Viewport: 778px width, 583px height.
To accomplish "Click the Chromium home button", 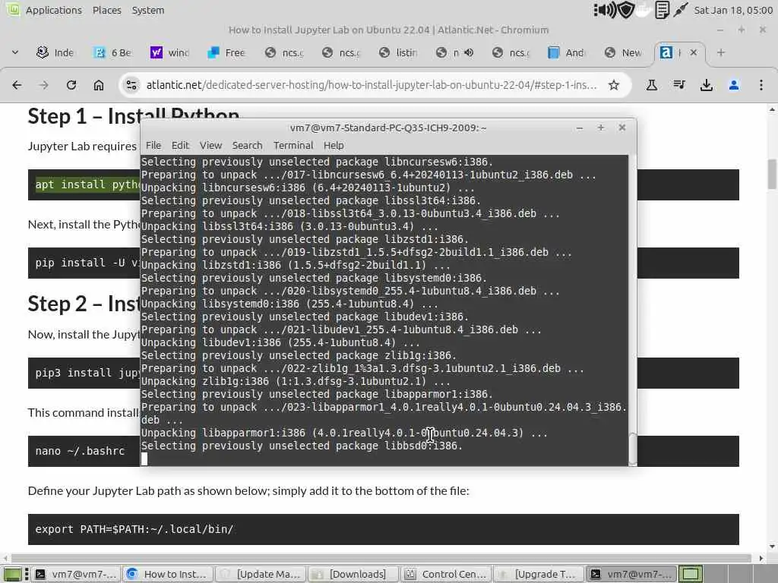I will [x=99, y=85].
